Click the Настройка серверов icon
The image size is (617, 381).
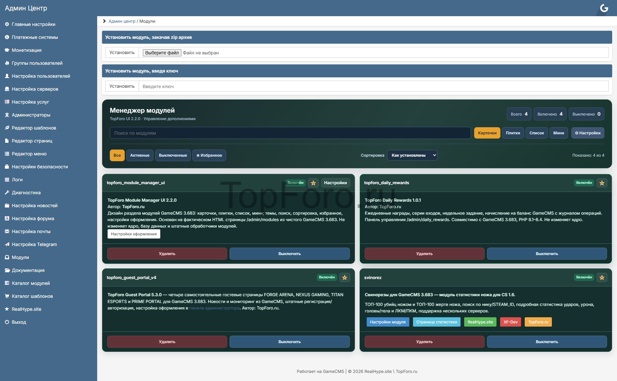pos(7,89)
